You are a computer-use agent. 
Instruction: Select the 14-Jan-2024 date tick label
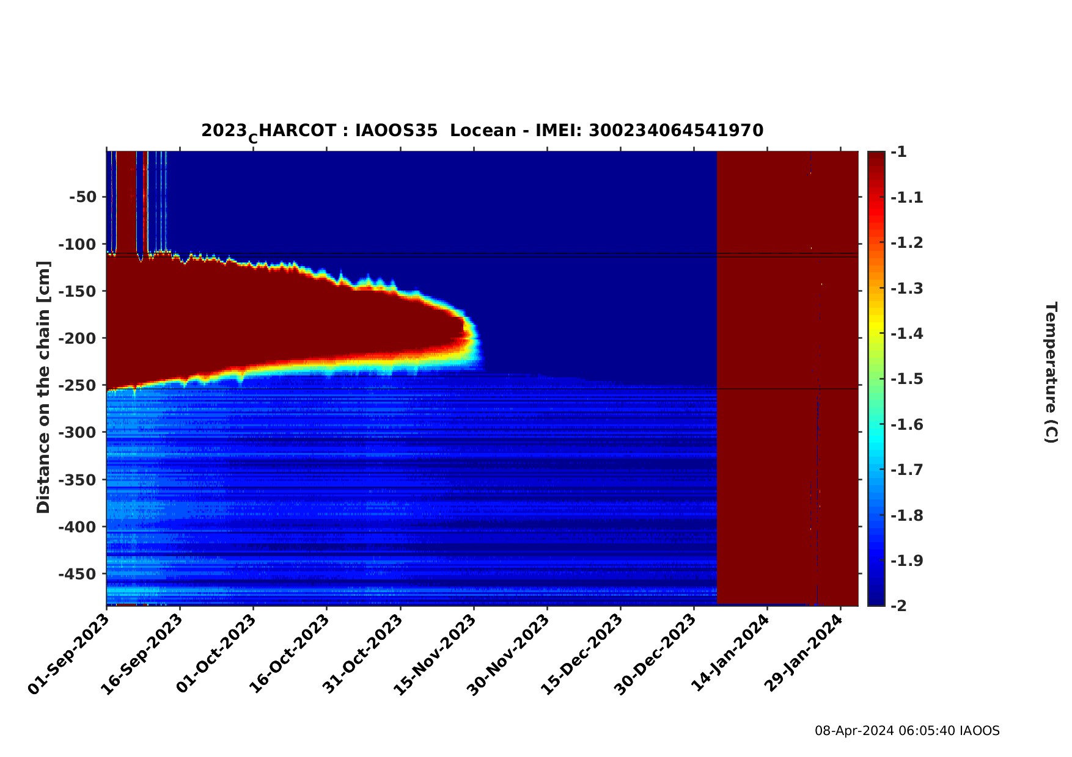point(730,654)
